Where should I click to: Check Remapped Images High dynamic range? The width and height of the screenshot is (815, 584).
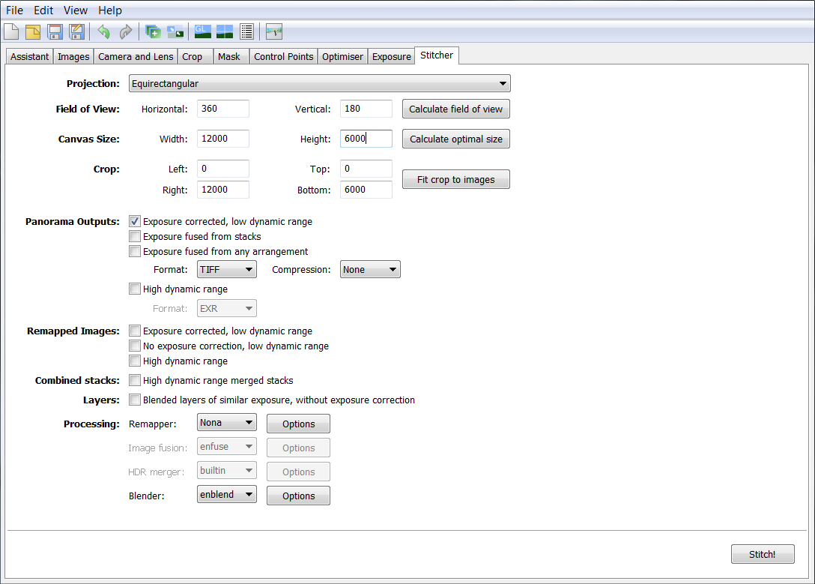tap(135, 361)
